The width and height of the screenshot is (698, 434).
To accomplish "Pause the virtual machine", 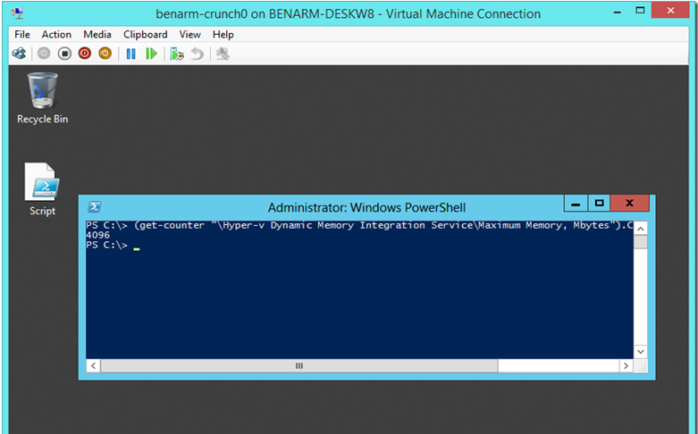I will click(x=130, y=54).
